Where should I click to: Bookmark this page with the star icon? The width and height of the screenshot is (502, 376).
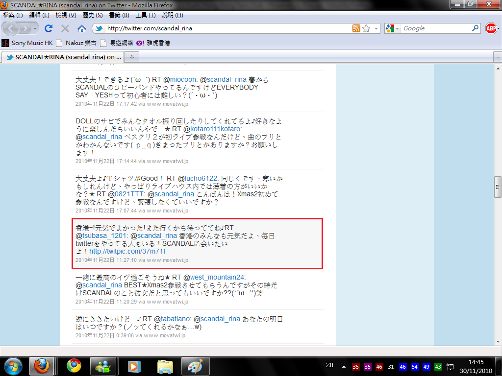click(x=366, y=28)
